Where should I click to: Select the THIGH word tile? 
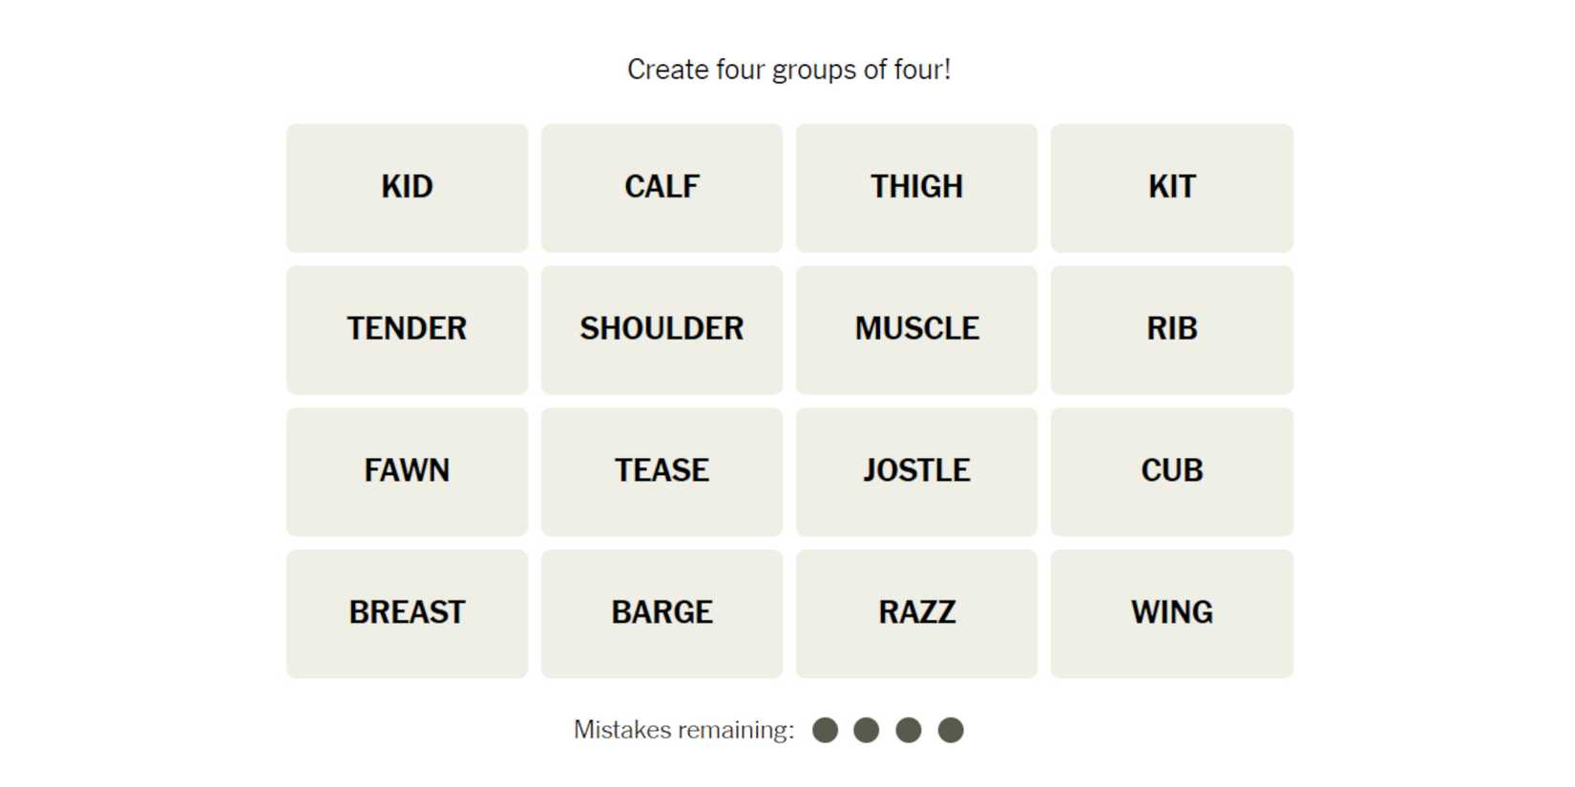click(916, 187)
